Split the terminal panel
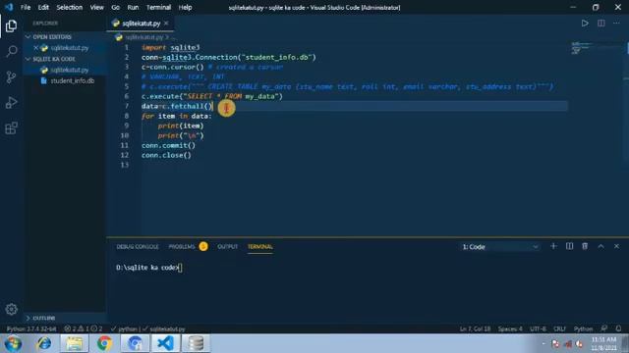Screen dimensions: 629x353 pyautogui.click(x=569, y=246)
